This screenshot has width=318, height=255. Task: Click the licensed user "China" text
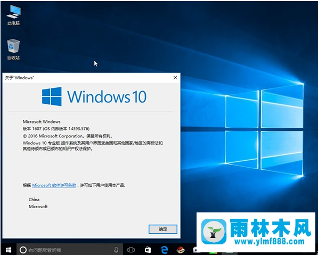point(34,200)
